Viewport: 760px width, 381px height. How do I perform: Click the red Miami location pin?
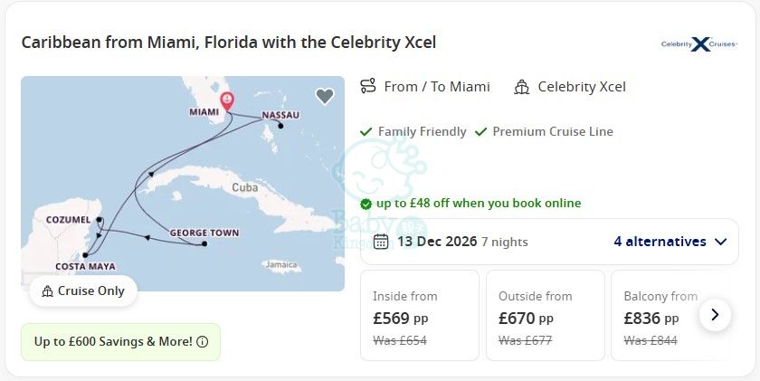click(227, 101)
